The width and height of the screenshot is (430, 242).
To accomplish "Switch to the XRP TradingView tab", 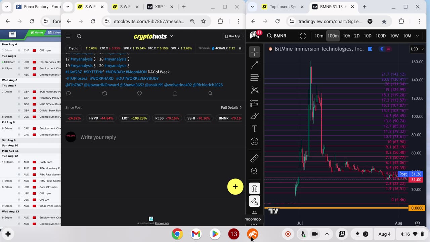I will pos(160,7).
